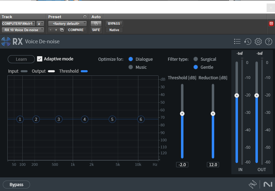The height and width of the screenshot is (191, 275).
Task: Open the help question mark icon
Action: pyautogui.click(x=268, y=42)
